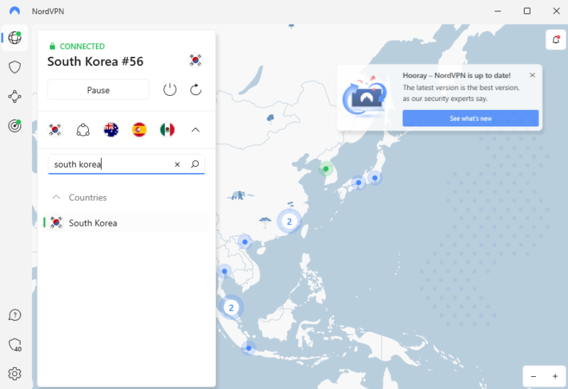The image size is (568, 389).
Task: Open Meshnet icon in sidebar
Action: point(14,97)
